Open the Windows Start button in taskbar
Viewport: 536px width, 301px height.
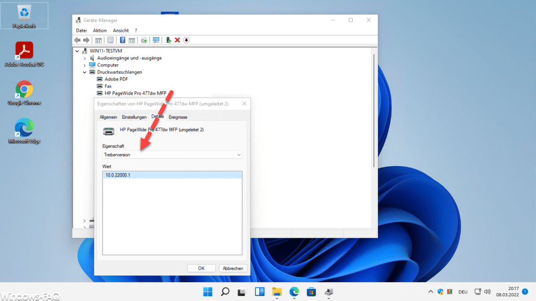[207, 292]
